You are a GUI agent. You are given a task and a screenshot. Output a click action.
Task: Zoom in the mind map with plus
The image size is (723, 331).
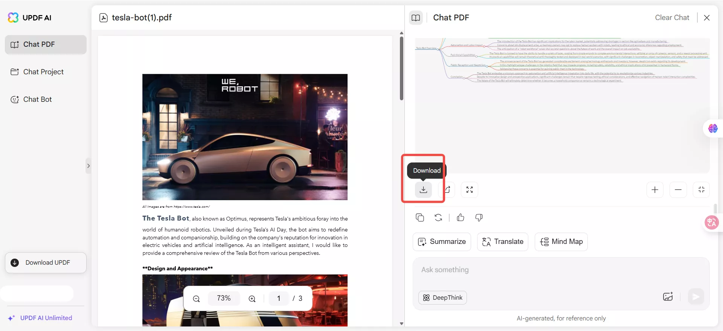[655, 190]
